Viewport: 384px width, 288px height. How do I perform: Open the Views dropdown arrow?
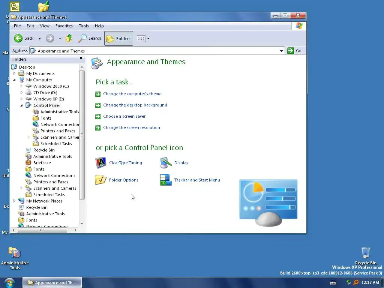pyautogui.click(x=148, y=39)
